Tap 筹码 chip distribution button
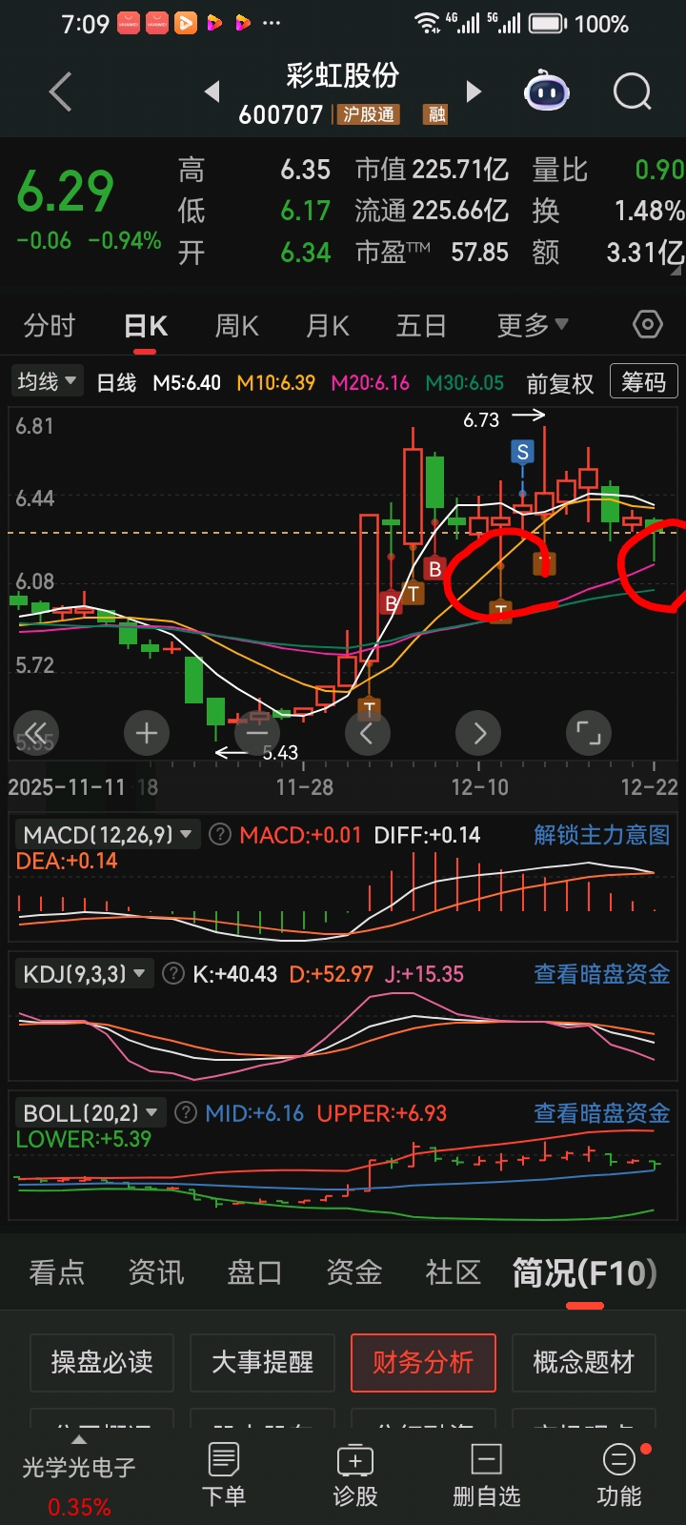Image resolution: width=686 pixels, height=1525 pixels. pyautogui.click(x=644, y=381)
